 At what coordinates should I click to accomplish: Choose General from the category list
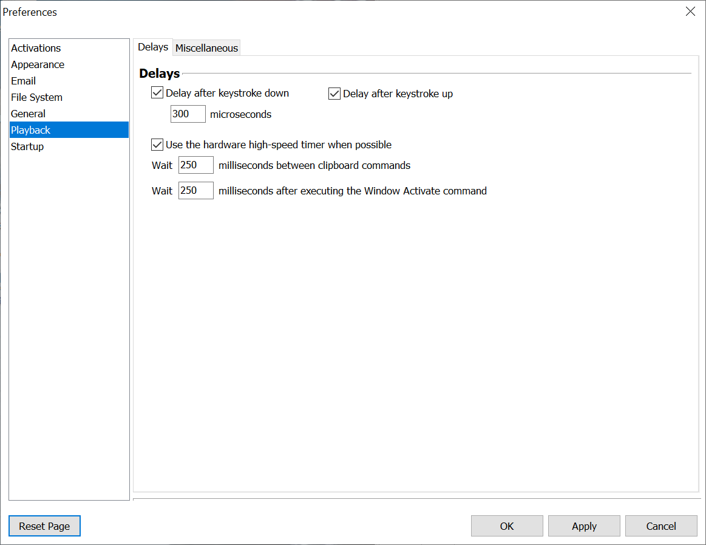pos(28,114)
